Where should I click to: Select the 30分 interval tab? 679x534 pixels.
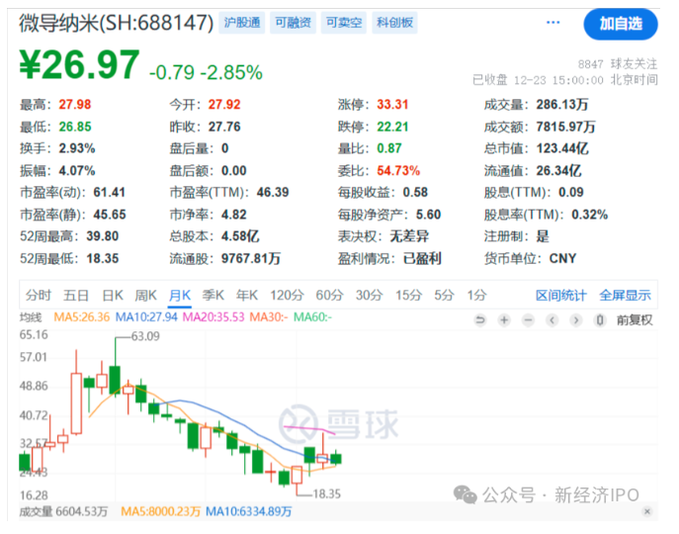370,296
